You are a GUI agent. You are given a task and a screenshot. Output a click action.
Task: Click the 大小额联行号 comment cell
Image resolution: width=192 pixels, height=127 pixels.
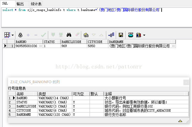pyautogui.click(x=146, y=98)
